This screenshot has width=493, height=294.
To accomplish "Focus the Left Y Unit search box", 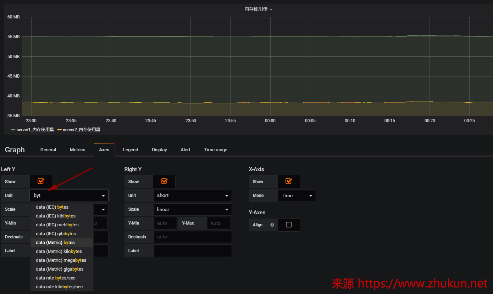I will [x=66, y=196].
